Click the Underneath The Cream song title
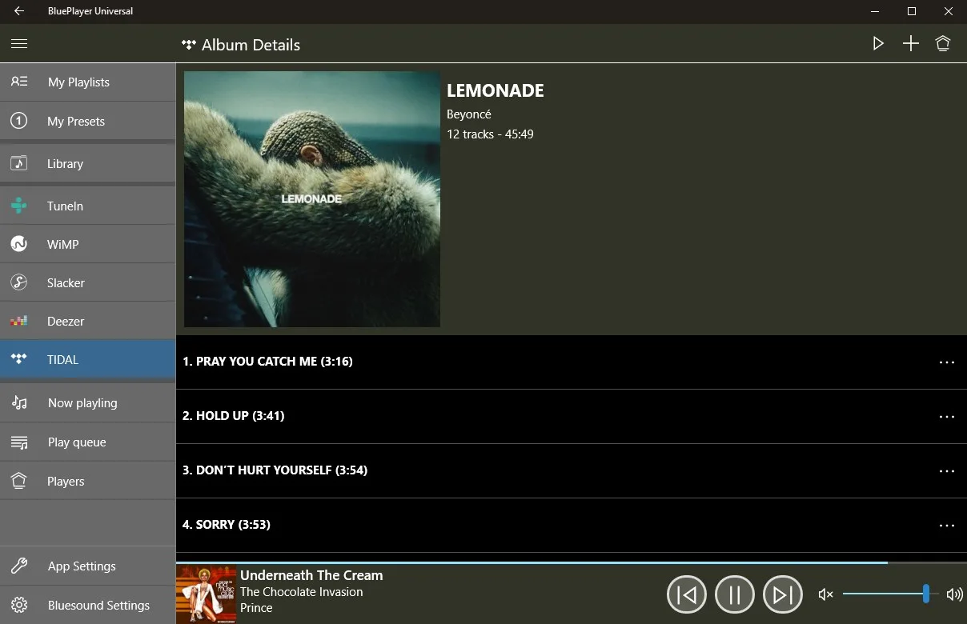Viewport: 967px width, 624px height. 311,575
